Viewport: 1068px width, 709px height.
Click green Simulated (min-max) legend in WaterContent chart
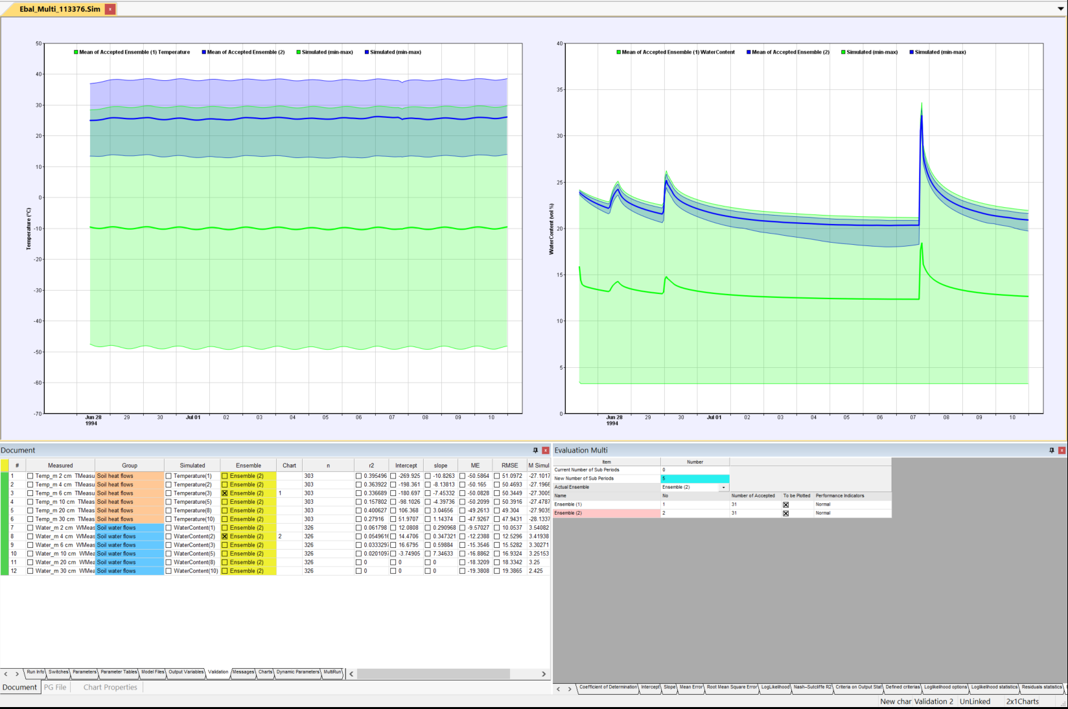(x=869, y=52)
